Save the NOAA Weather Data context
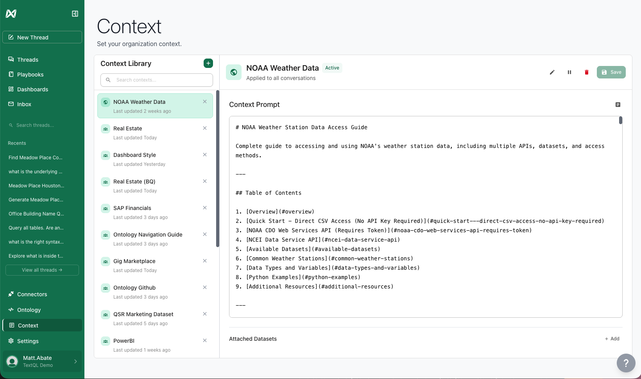641x379 pixels. coord(611,72)
